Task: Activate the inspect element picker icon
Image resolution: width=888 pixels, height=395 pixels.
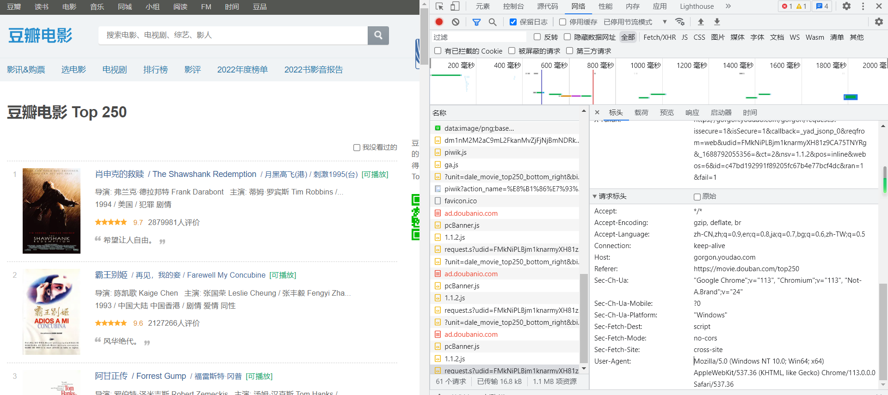Action: pyautogui.click(x=439, y=6)
